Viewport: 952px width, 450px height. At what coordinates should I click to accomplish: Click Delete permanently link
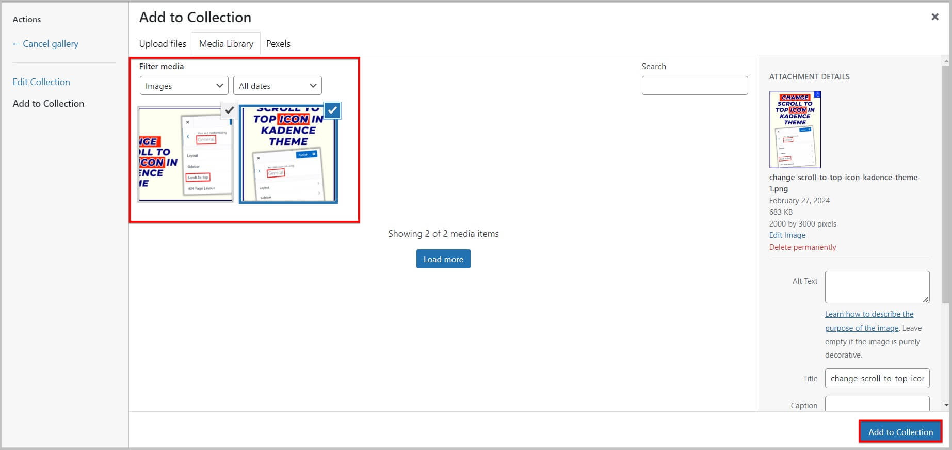pos(802,247)
